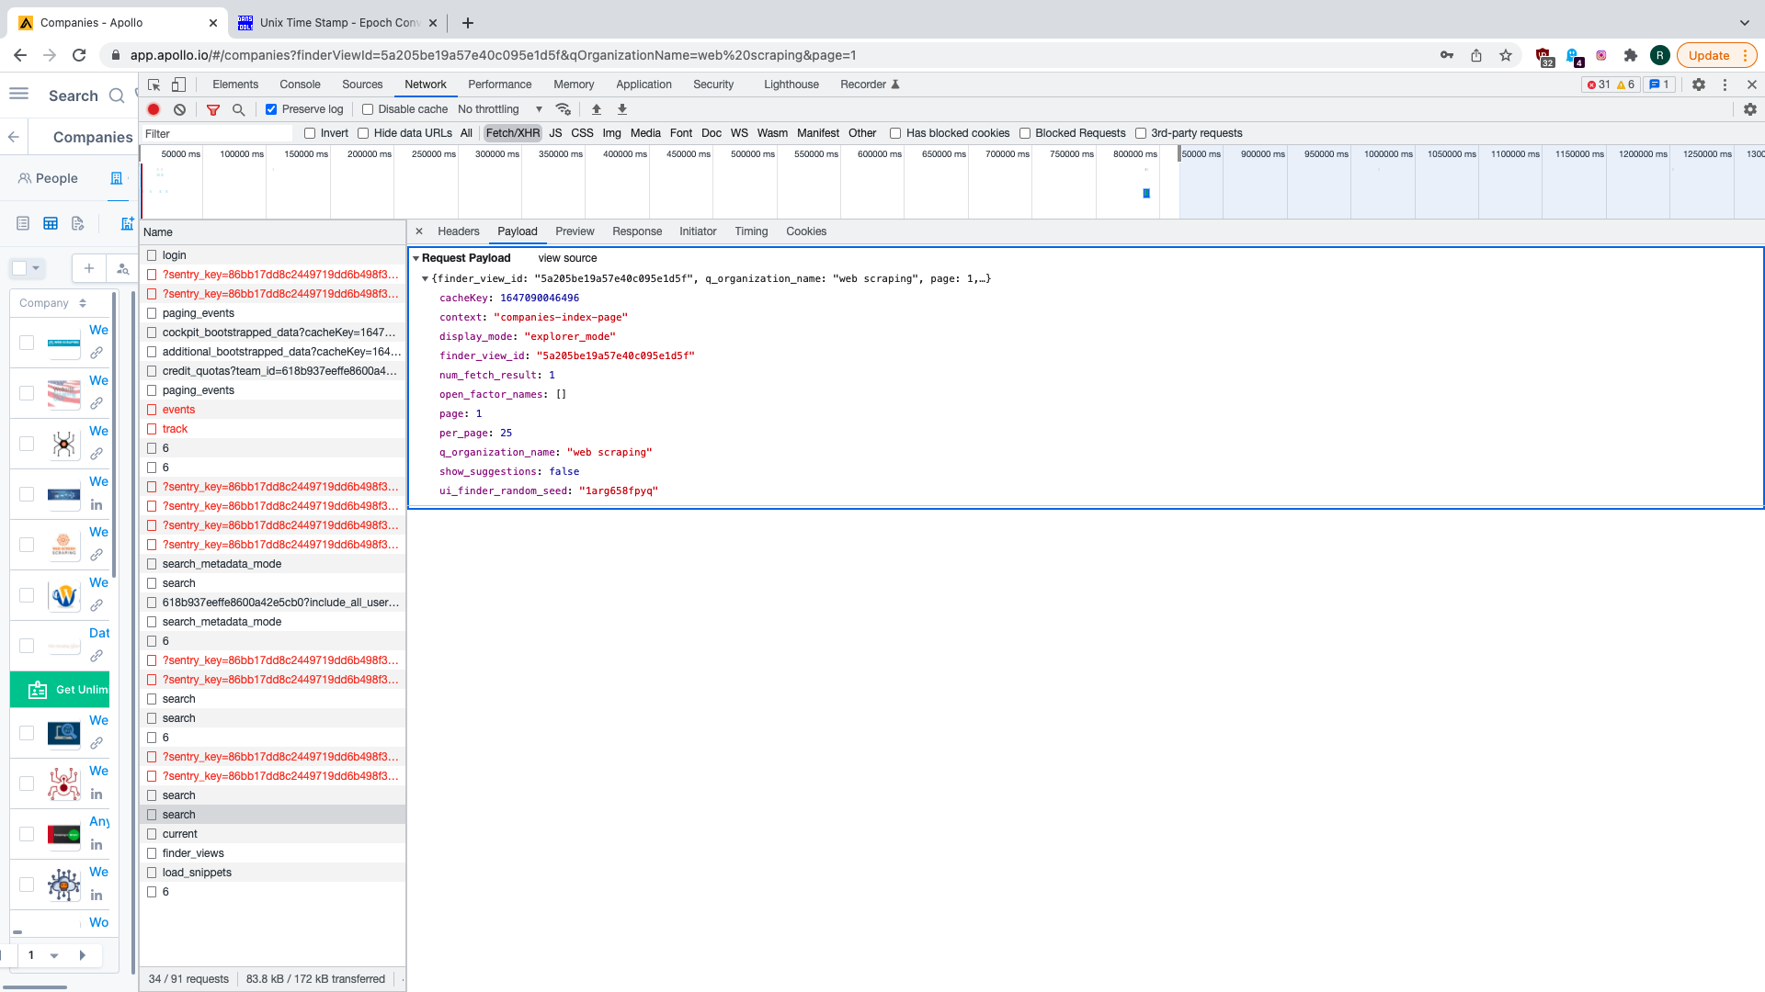
Task: Open the Timing tab
Action: 751,231
